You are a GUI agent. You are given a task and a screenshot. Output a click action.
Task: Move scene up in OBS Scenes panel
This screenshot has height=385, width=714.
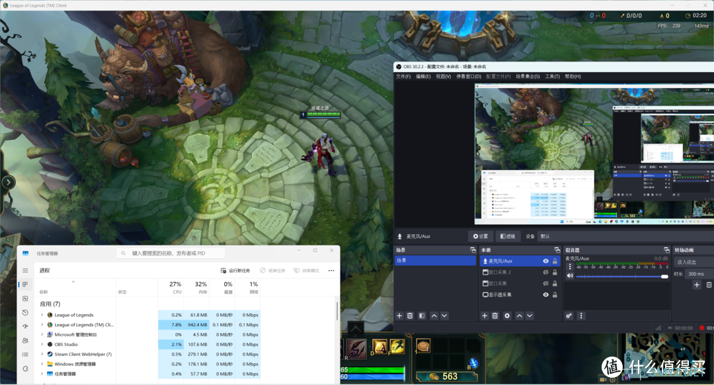pyautogui.click(x=434, y=316)
